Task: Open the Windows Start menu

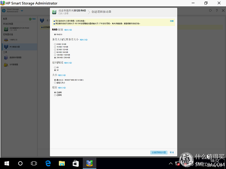Action: click(x=7, y=163)
